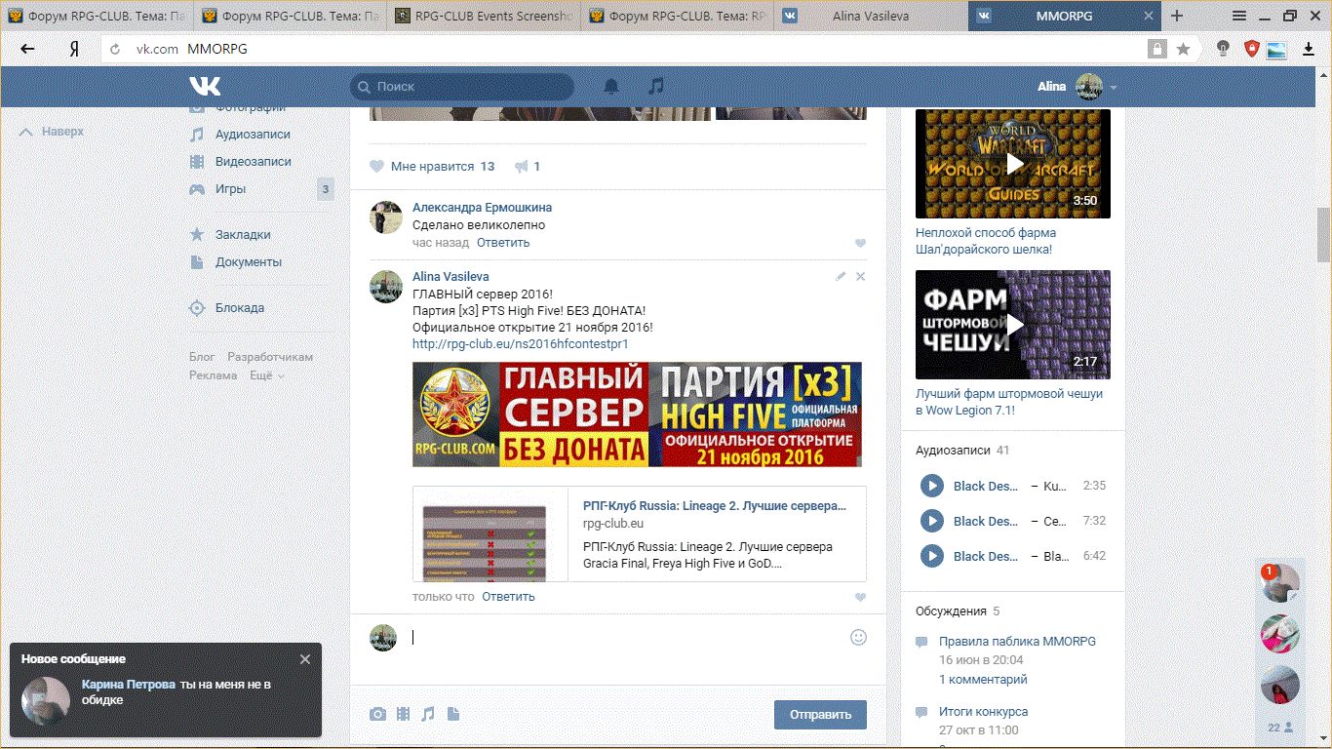Image resolution: width=1332 pixels, height=749 pixels.
Task: Open Закладки in the left sidebar
Action: click(x=243, y=235)
